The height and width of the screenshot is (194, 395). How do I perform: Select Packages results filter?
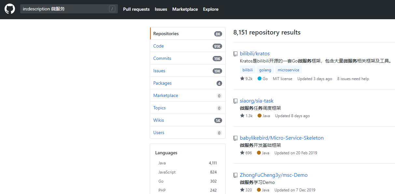(x=188, y=83)
